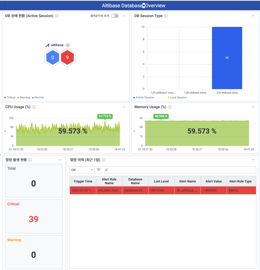Collapse the Altibase Database Overview header chevron
The width and height of the screenshot is (260, 270).
(x=5, y=6)
